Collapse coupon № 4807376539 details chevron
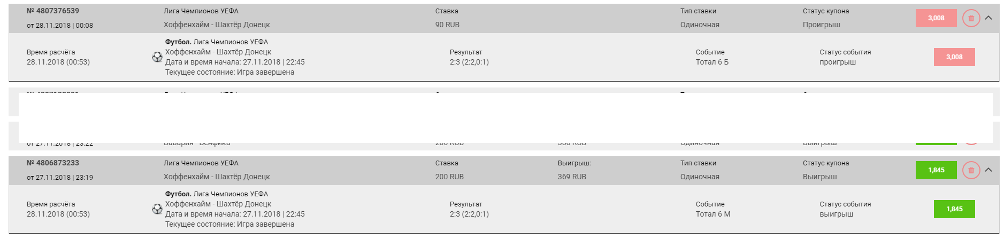The height and width of the screenshot is (239, 1004). pyautogui.click(x=988, y=18)
